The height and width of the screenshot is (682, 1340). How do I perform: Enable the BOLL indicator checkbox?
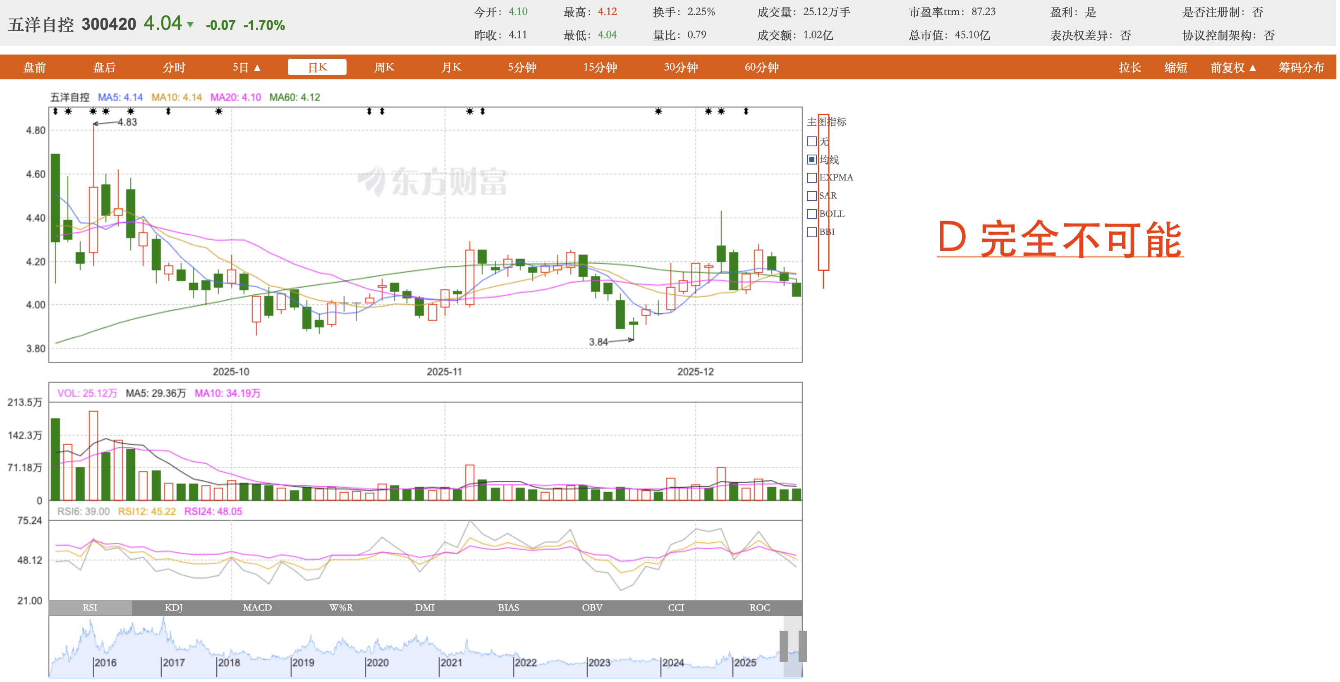click(811, 214)
